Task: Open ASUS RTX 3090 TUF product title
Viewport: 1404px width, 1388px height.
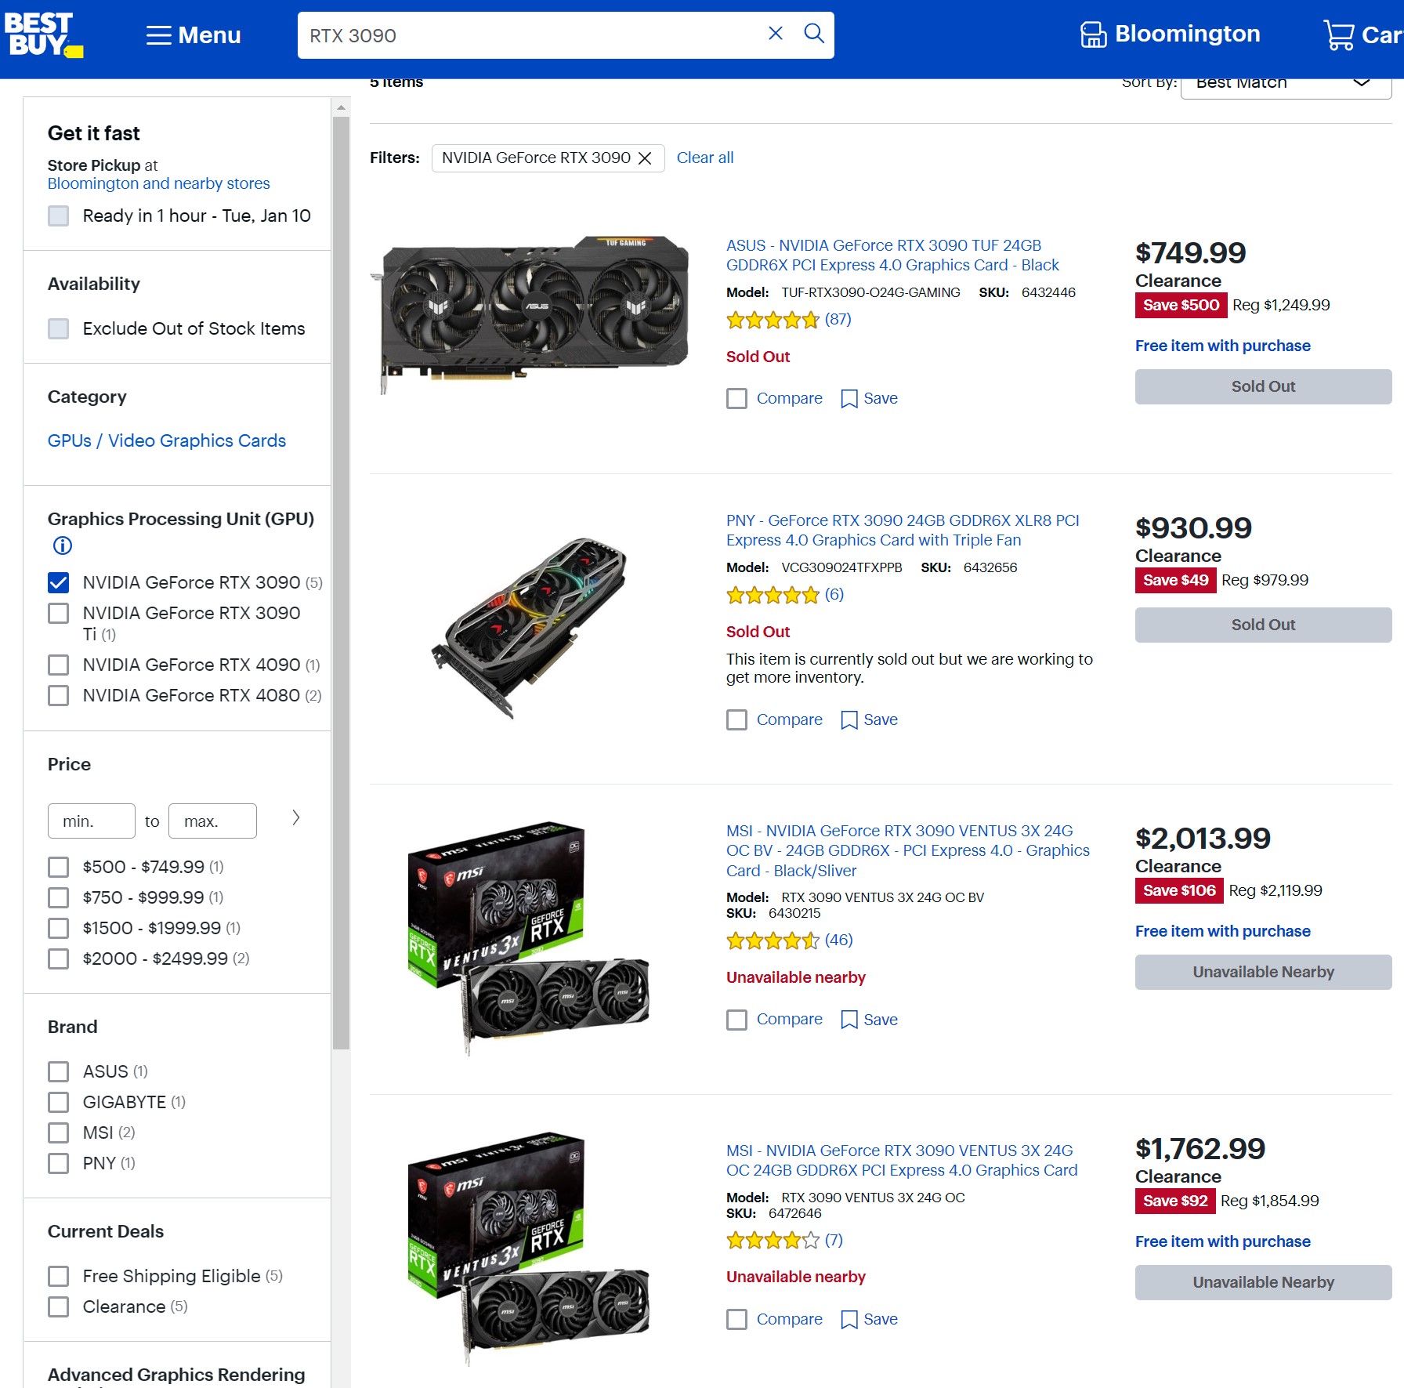Action: tap(892, 255)
